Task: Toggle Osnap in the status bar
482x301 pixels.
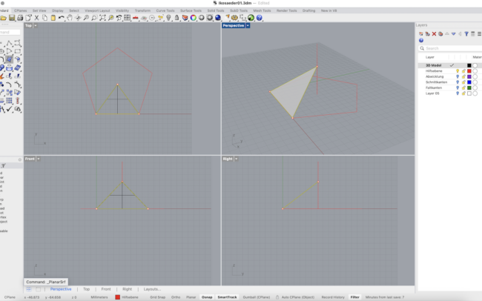Action: 207,297
